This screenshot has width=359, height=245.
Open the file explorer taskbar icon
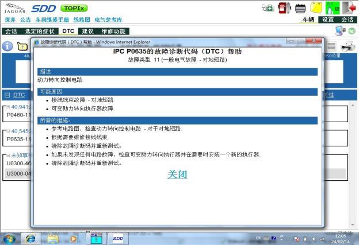[x=53, y=239]
